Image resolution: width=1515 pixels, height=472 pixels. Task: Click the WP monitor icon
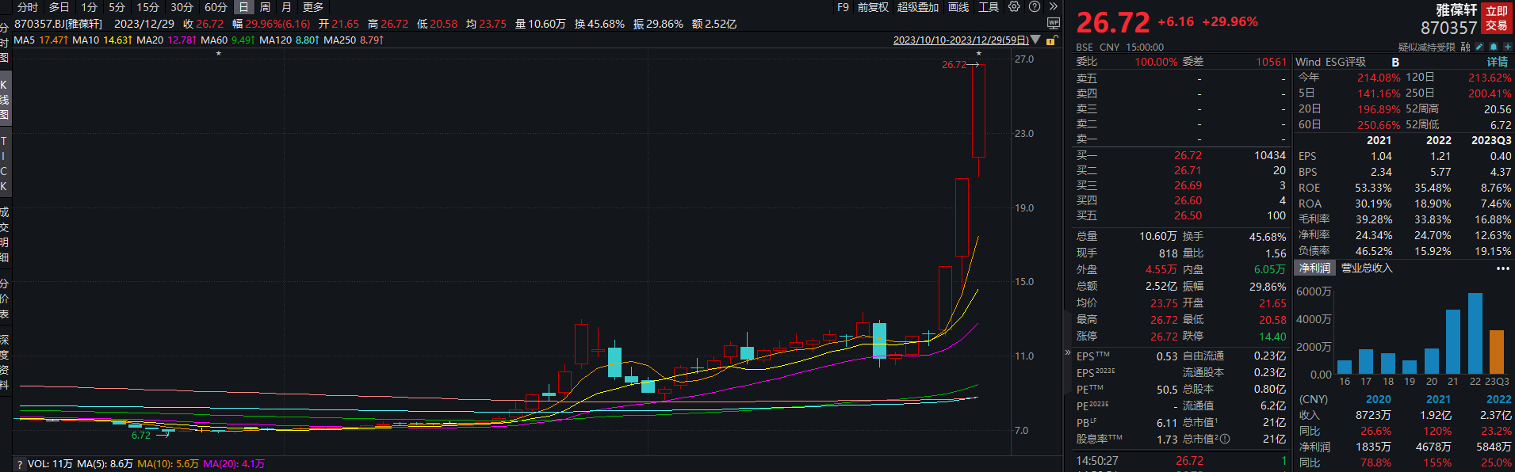point(1053,24)
